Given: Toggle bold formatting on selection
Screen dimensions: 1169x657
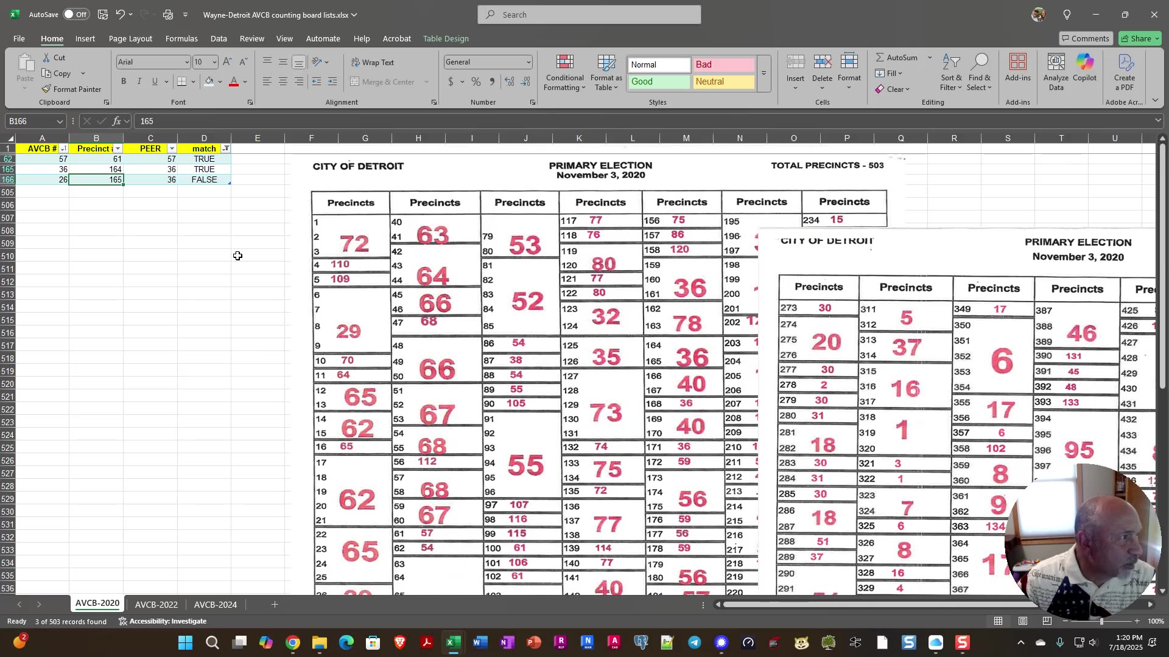Looking at the screenshot, I should [x=124, y=81].
